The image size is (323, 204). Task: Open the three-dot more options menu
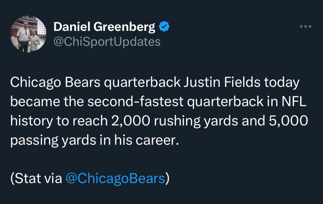click(306, 26)
